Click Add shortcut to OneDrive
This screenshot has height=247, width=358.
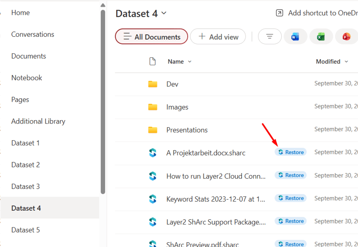tap(317, 13)
